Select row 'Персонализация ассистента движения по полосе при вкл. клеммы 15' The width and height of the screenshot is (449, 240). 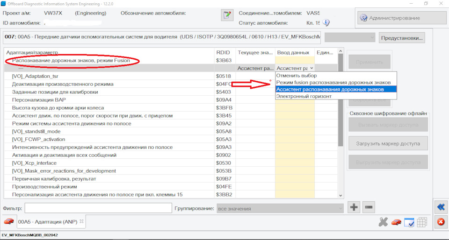(171, 195)
